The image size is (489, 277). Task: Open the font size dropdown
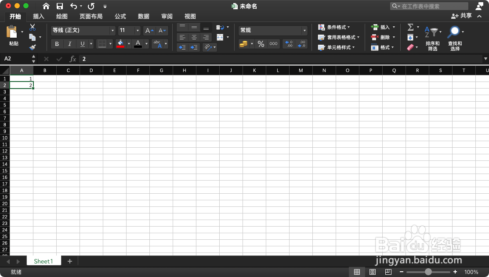tap(138, 31)
